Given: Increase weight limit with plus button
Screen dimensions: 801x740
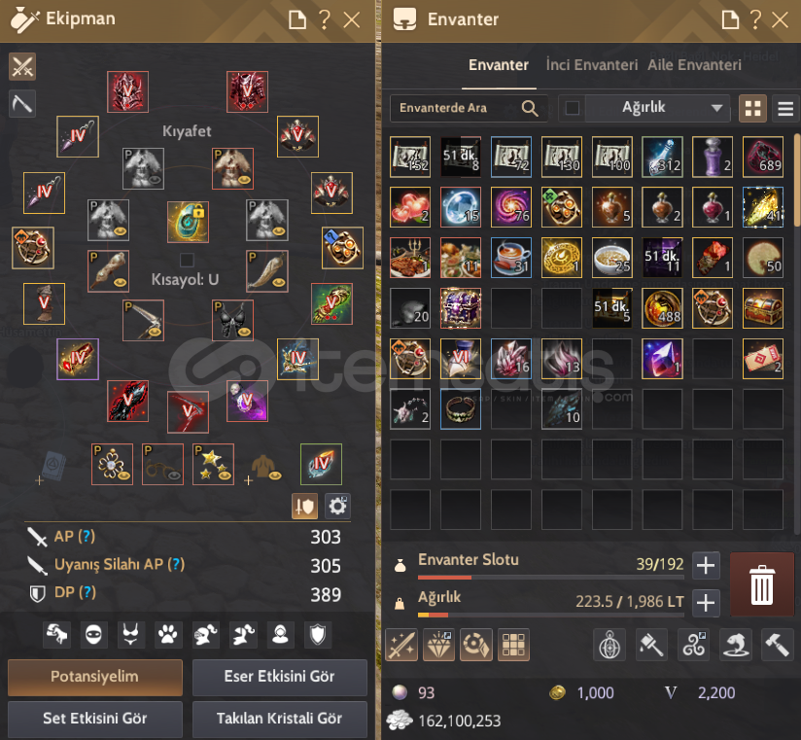Looking at the screenshot, I should coord(706,603).
